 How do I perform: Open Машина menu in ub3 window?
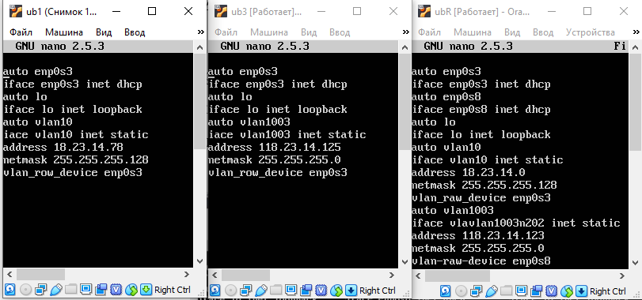point(269,32)
